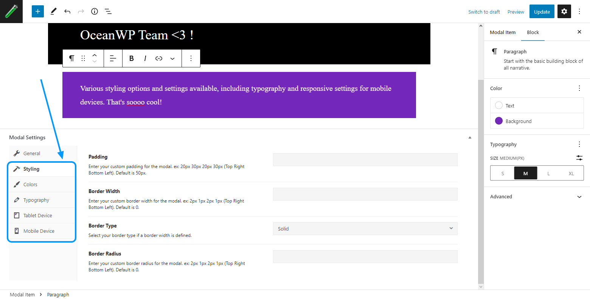Open Color panel options menu

[x=579, y=88]
